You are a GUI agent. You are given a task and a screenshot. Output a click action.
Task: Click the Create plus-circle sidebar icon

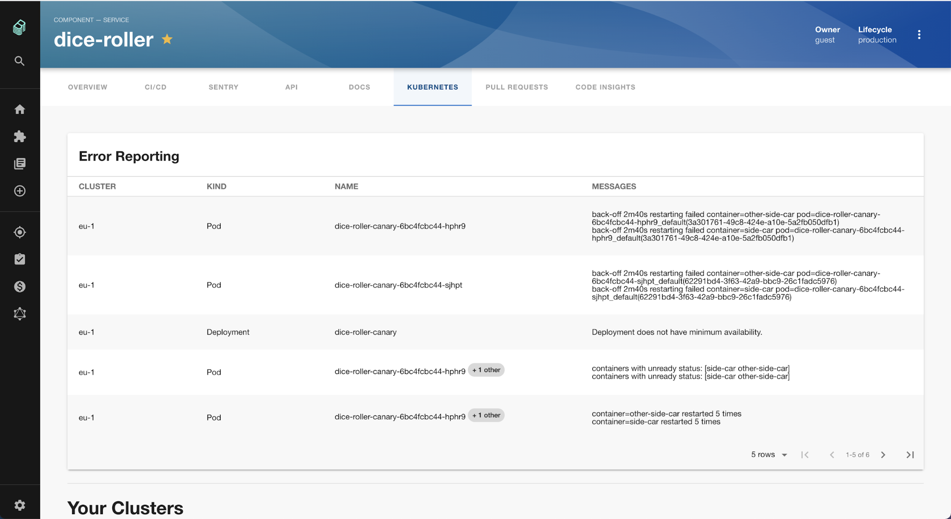(x=20, y=191)
